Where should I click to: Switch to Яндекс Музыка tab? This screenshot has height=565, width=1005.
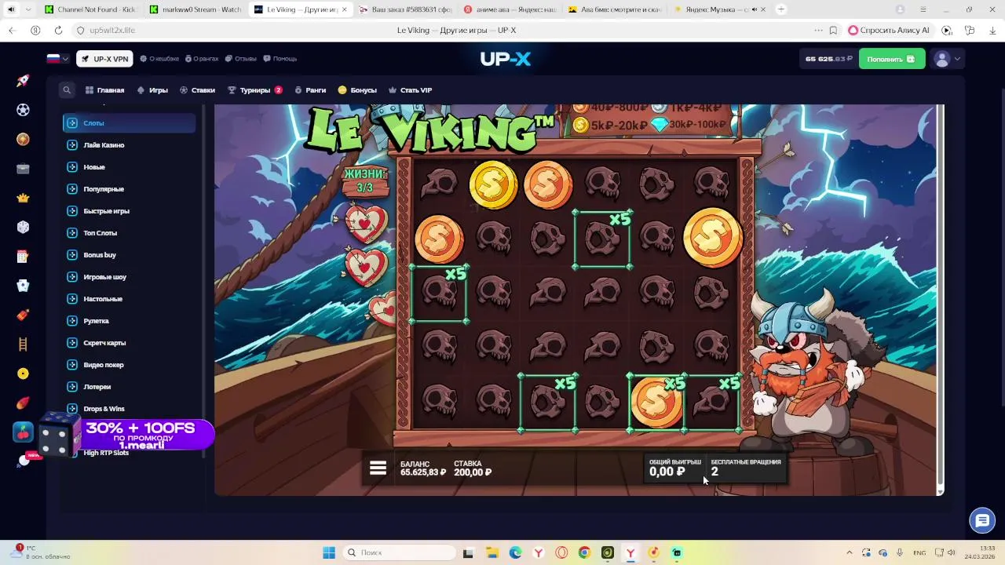720,9
